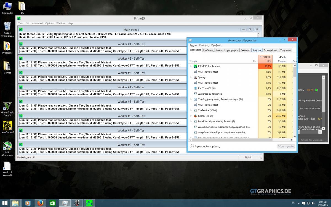Image resolution: width=331 pixels, height=207 pixels.
Task: Click the Τέλος εργασίας button
Action: [286, 147]
